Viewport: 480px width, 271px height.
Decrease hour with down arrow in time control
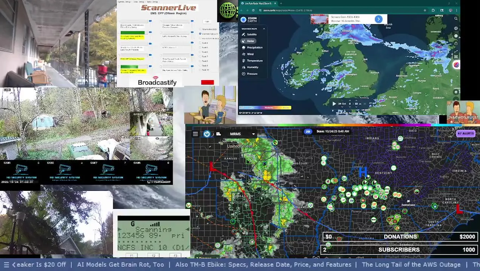(350, 106)
